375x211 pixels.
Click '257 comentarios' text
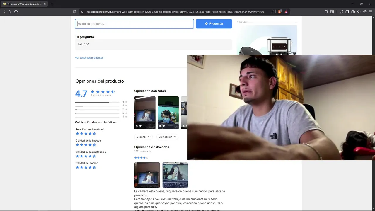click(x=143, y=151)
